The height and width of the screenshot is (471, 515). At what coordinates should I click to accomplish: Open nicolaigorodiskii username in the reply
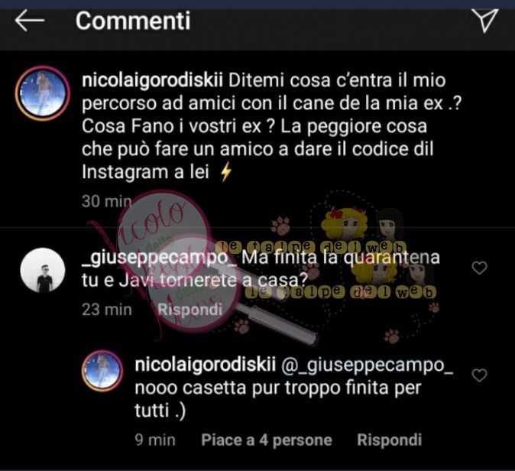205,365
